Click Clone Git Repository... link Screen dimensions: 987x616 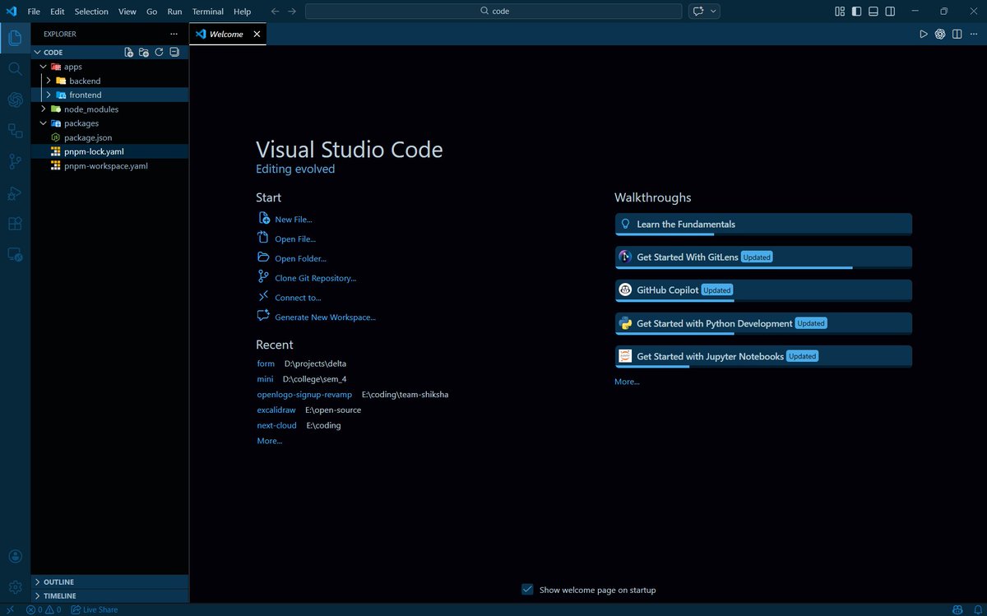tap(315, 278)
